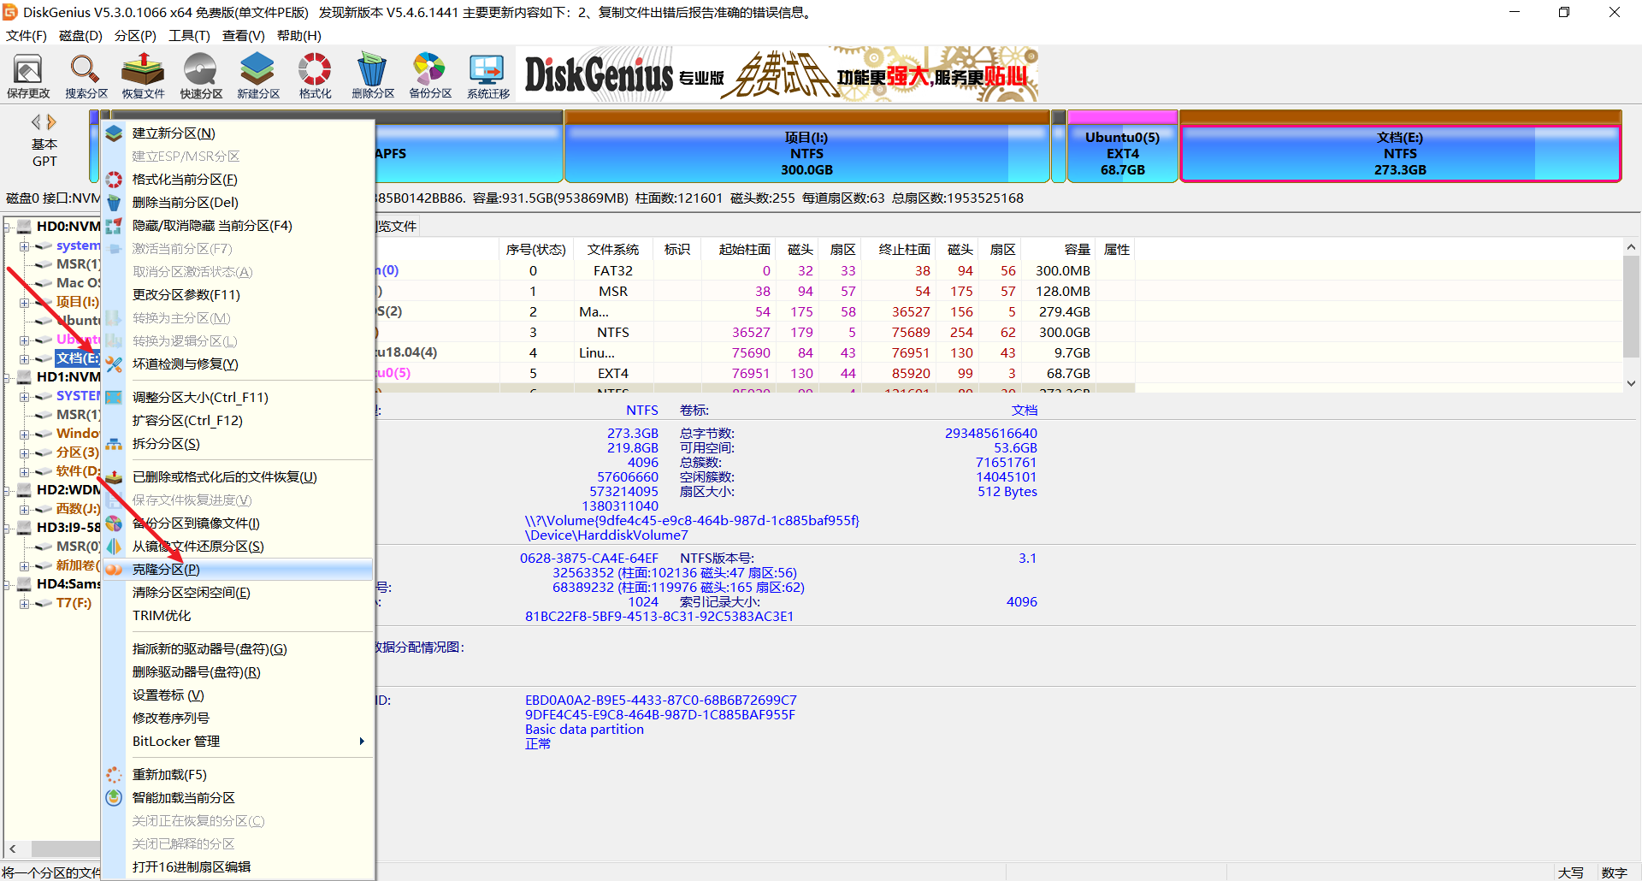The width and height of the screenshot is (1642, 881).
Task: Click the icon beside 拆分分区(S)
Action: [114, 444]
